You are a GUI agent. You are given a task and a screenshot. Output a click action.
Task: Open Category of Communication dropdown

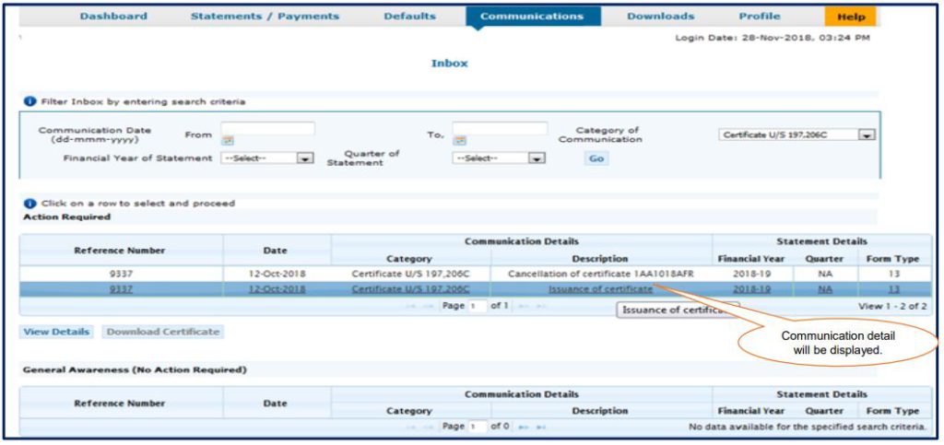[867, 135]
